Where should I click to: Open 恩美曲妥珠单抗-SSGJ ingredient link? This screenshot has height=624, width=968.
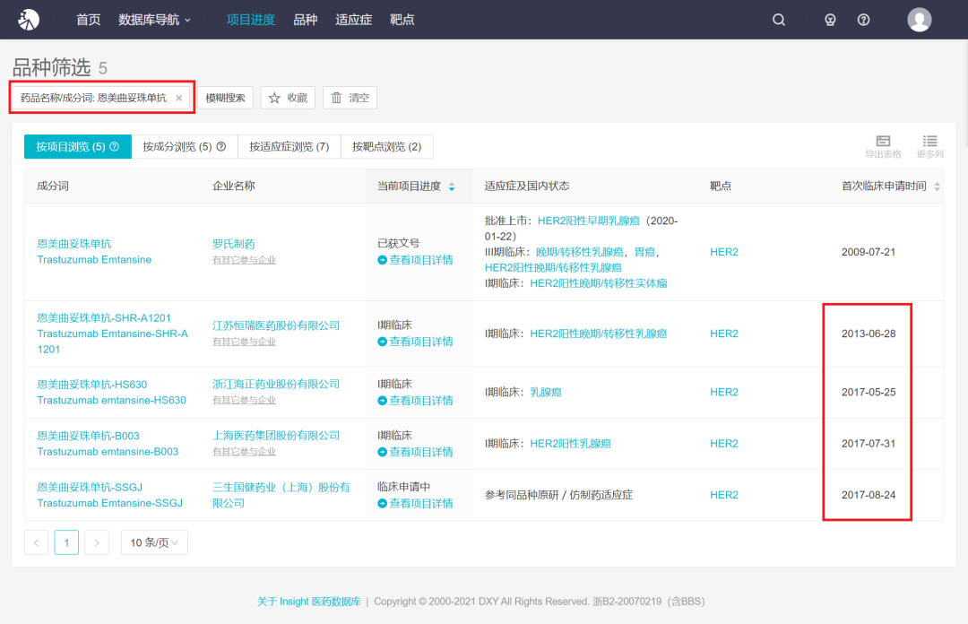(110, 495)
